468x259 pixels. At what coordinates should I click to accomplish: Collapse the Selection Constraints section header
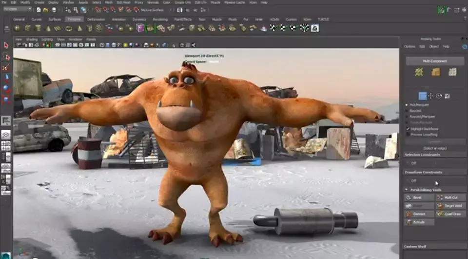434,155
